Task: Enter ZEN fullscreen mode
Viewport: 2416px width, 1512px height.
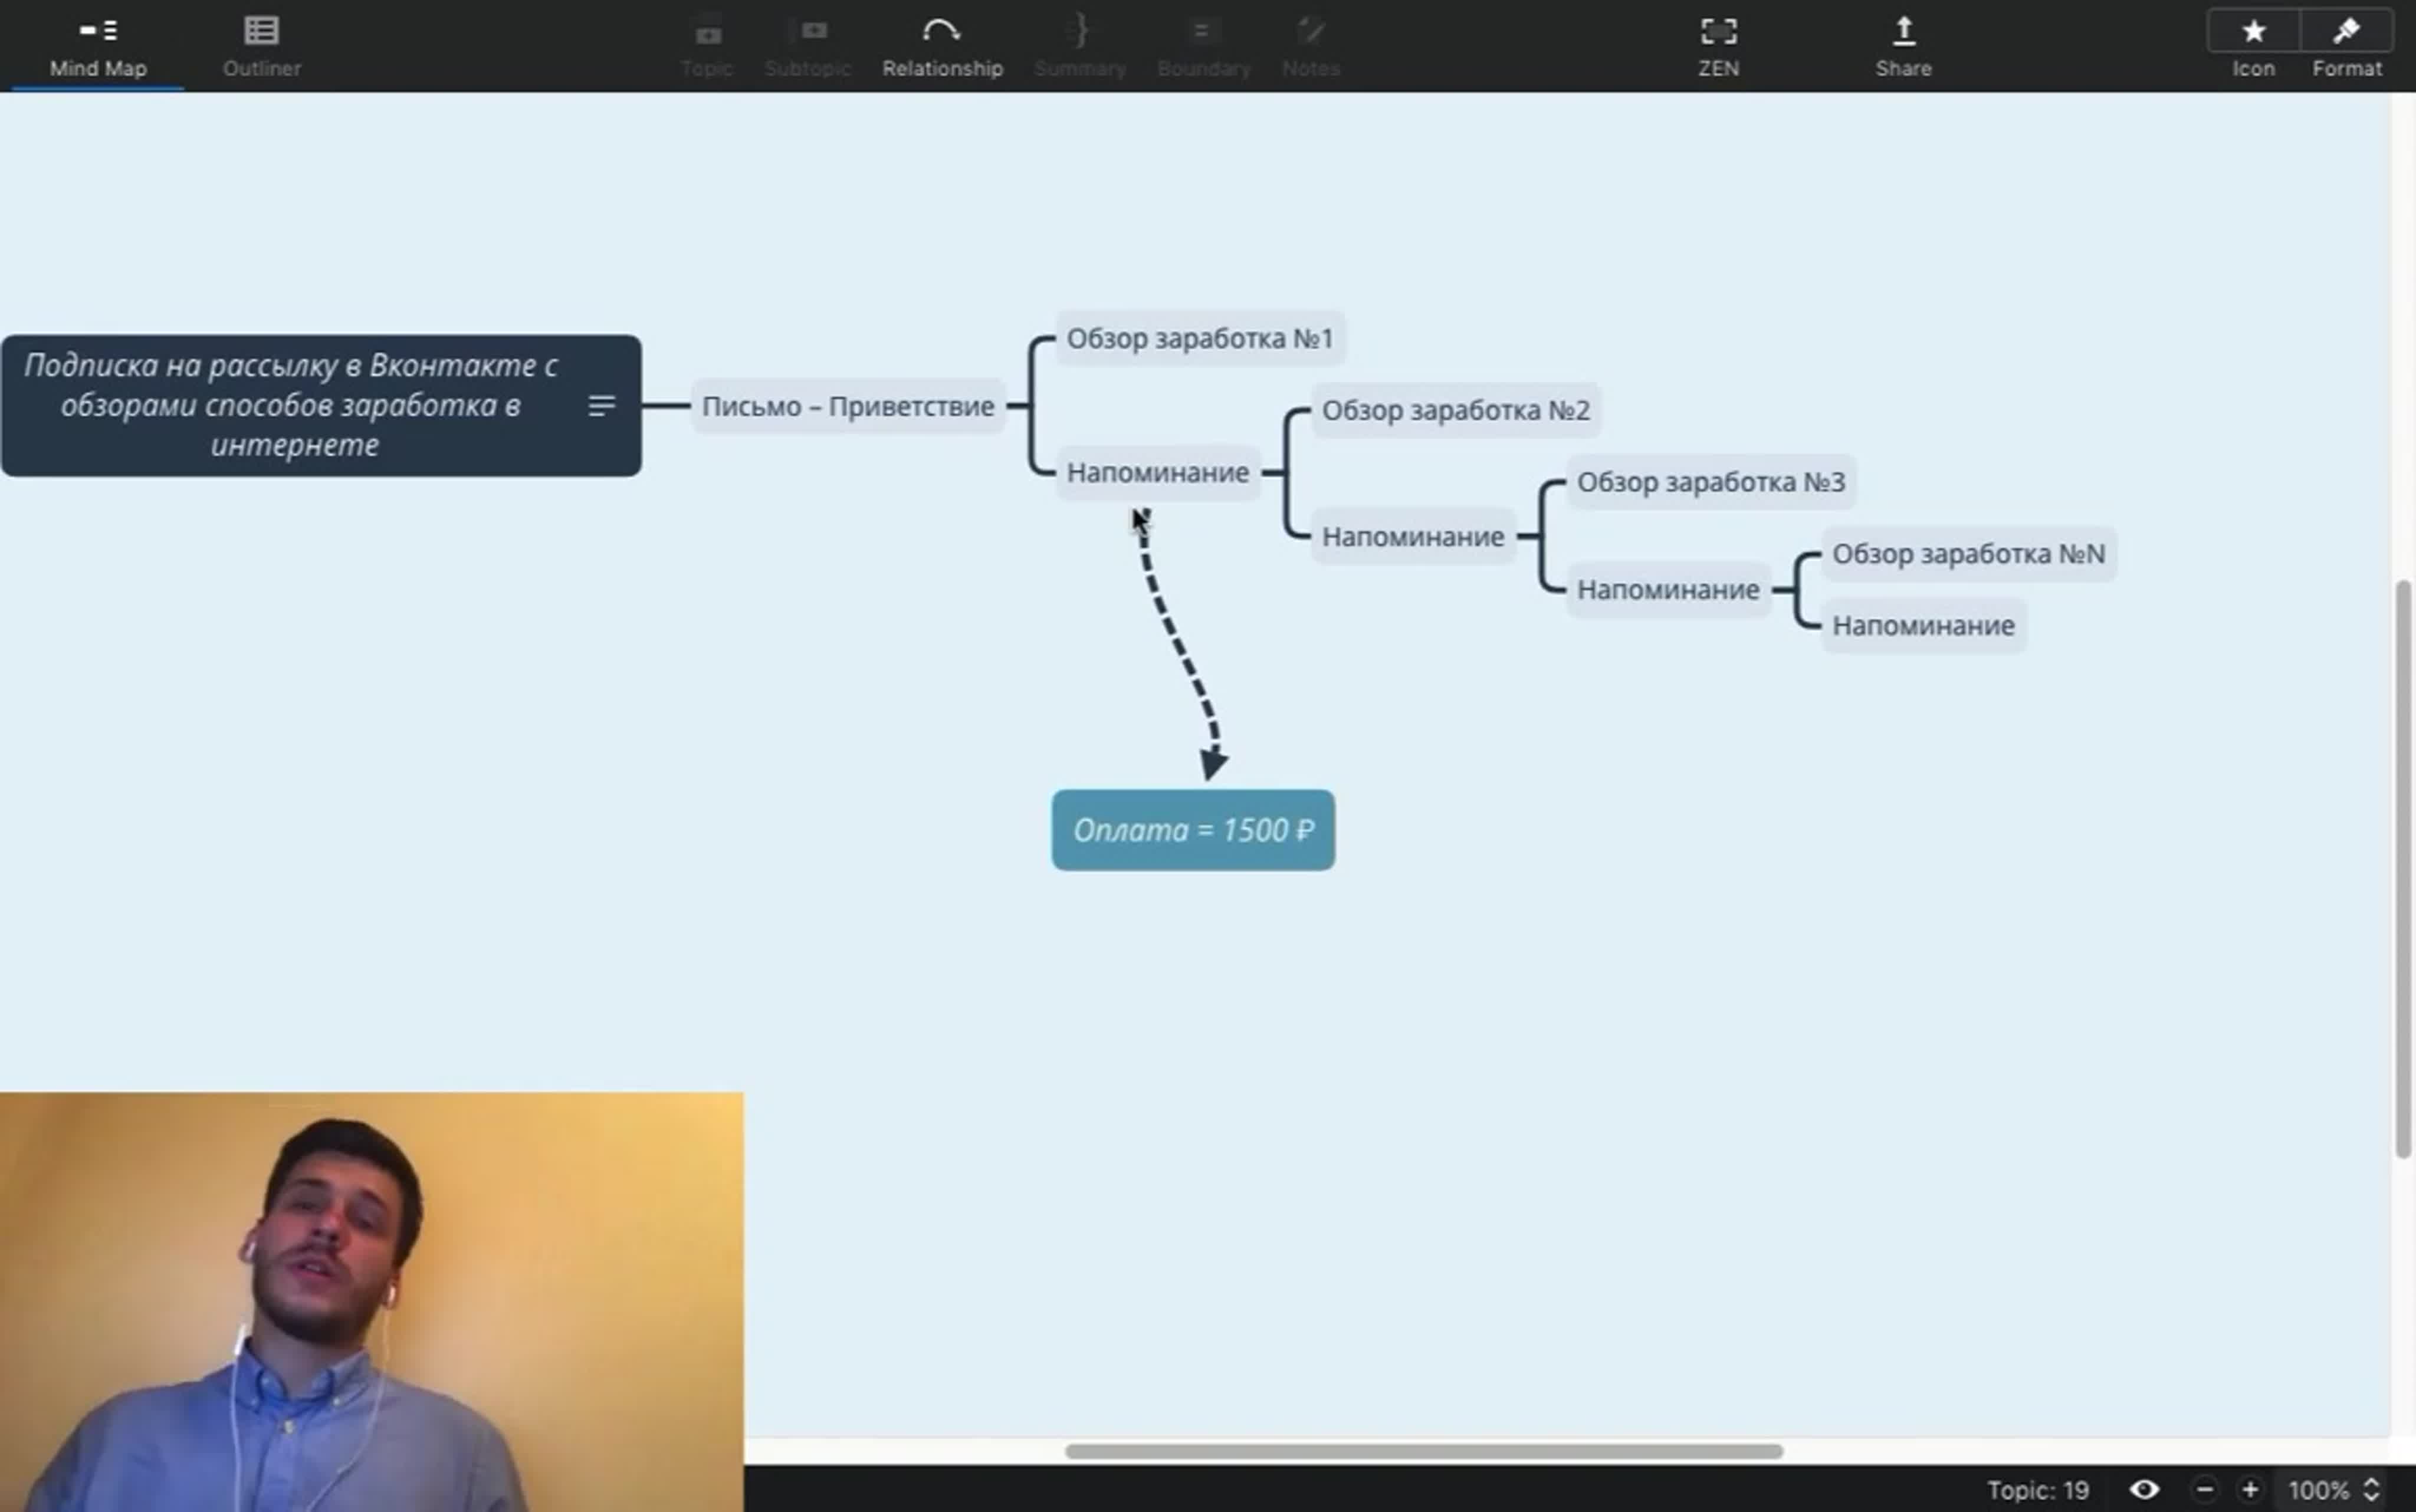Action: pos(1718,46)
